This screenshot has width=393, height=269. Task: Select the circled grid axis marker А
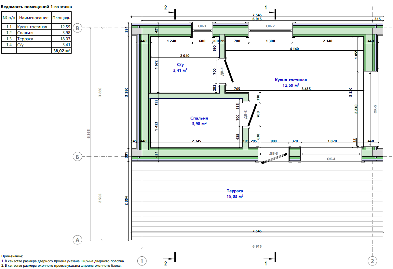point(77,240)
